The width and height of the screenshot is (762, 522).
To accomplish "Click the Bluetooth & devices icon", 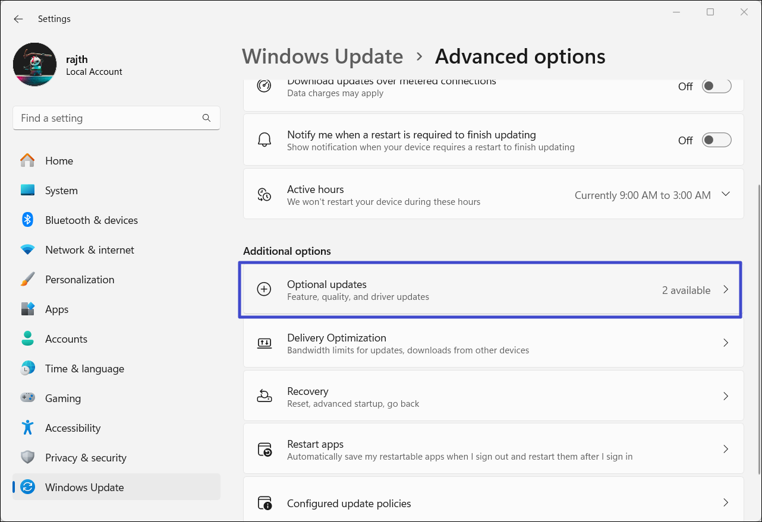I will tap(27, 220).
